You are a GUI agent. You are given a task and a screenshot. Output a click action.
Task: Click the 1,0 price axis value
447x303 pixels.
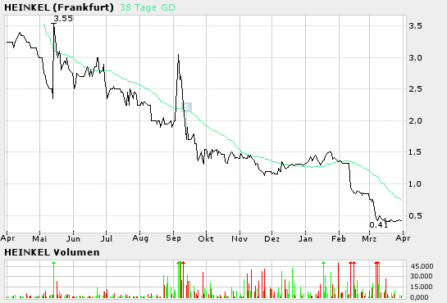[415, 184]
